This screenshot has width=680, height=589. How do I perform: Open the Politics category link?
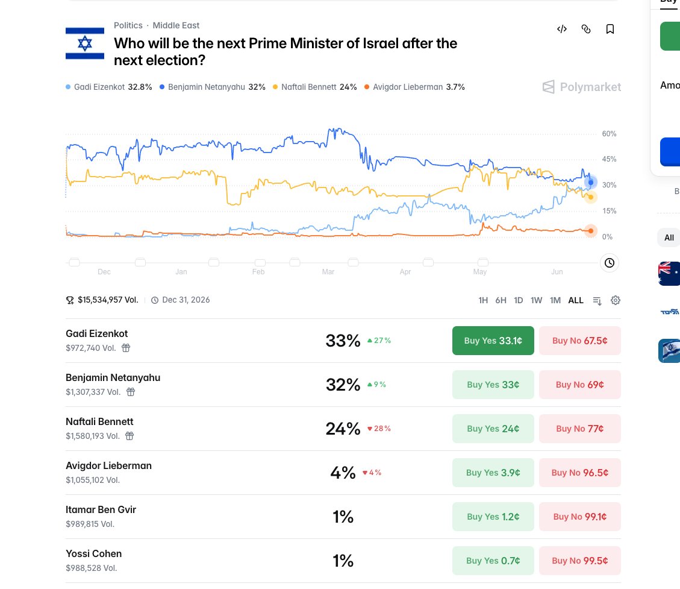128,25
